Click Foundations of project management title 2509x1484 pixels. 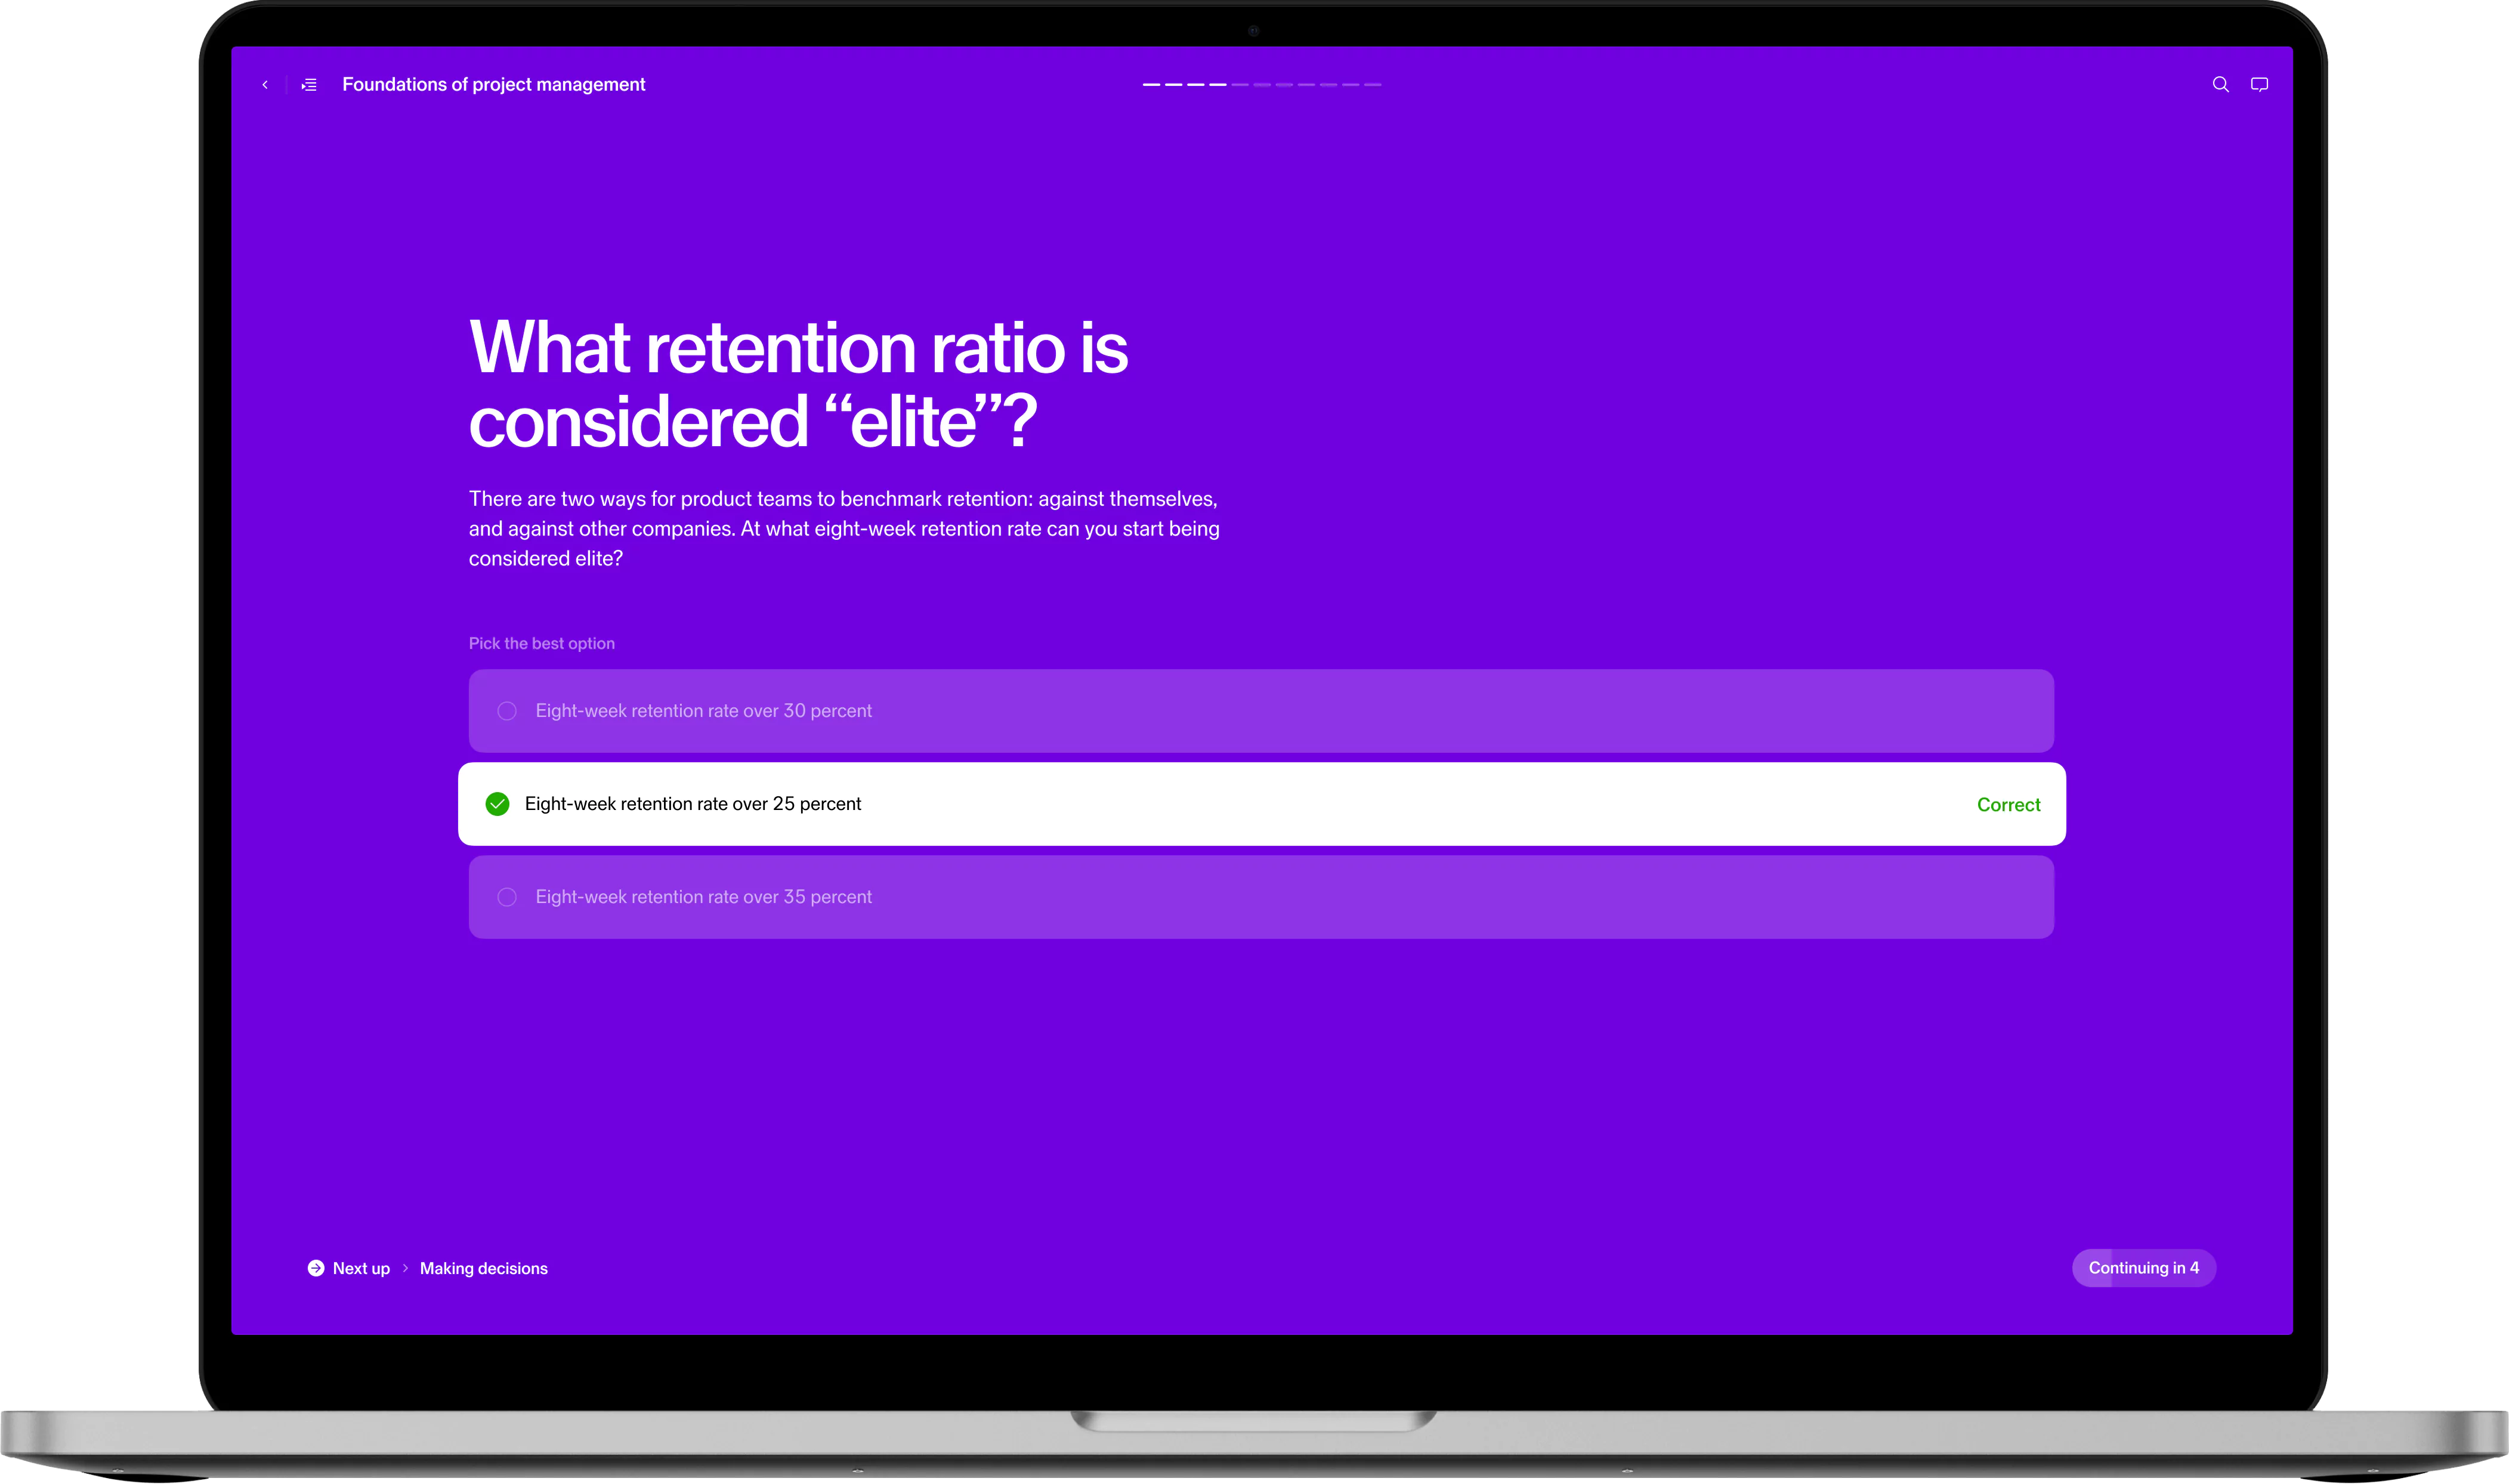[x=493, y=85]
